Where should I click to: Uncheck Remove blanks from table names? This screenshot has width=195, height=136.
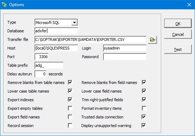click(x=70, y=83)
